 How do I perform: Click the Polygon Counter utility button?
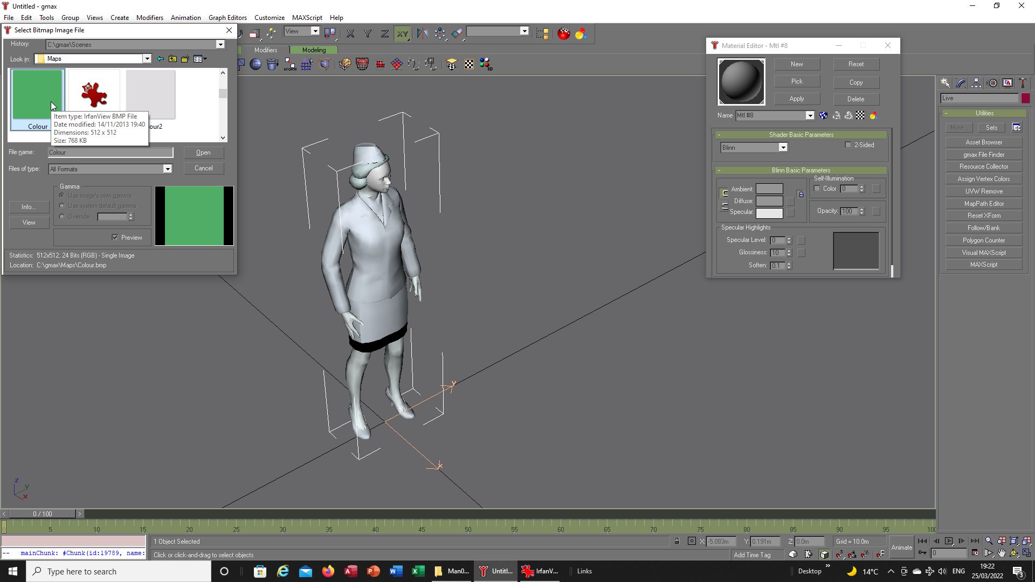[984, 240]
